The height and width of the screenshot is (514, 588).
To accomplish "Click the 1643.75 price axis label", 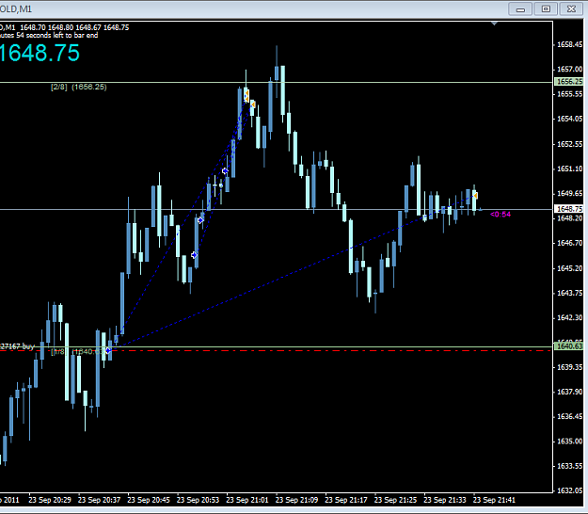I will point(569,293).
